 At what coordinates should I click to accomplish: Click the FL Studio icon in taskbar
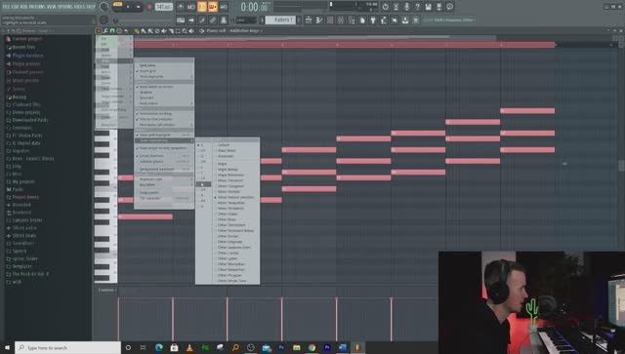(x=357, y=347)
